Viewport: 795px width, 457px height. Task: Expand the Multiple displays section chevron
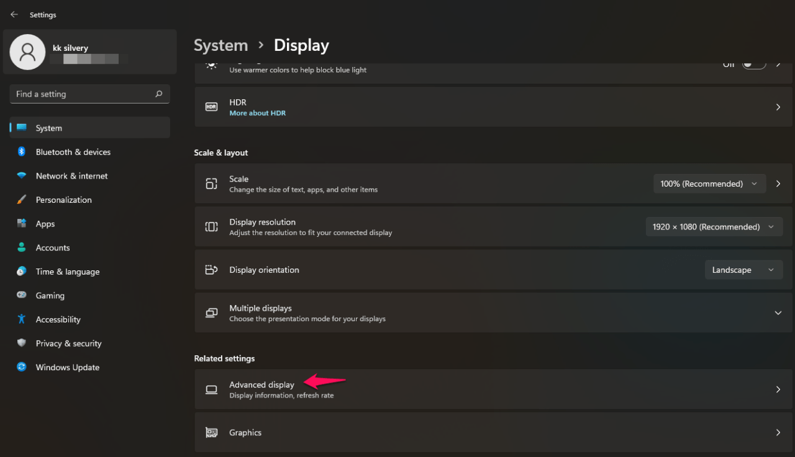point(778,313)
